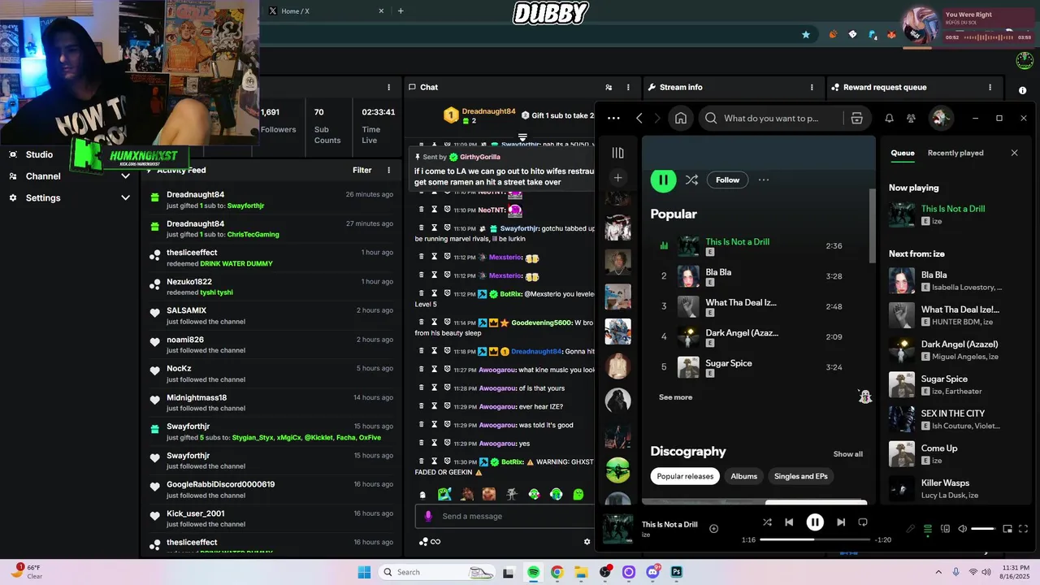Open Spotify profile avatar menu
The image size is (1040, 585).
click(x=941, y=118)
